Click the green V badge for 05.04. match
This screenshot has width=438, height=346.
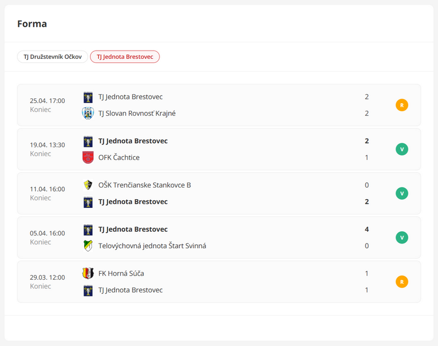pyautogui.click(x=402, y=238)
